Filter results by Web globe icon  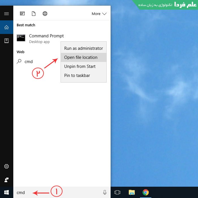[45, 14]
